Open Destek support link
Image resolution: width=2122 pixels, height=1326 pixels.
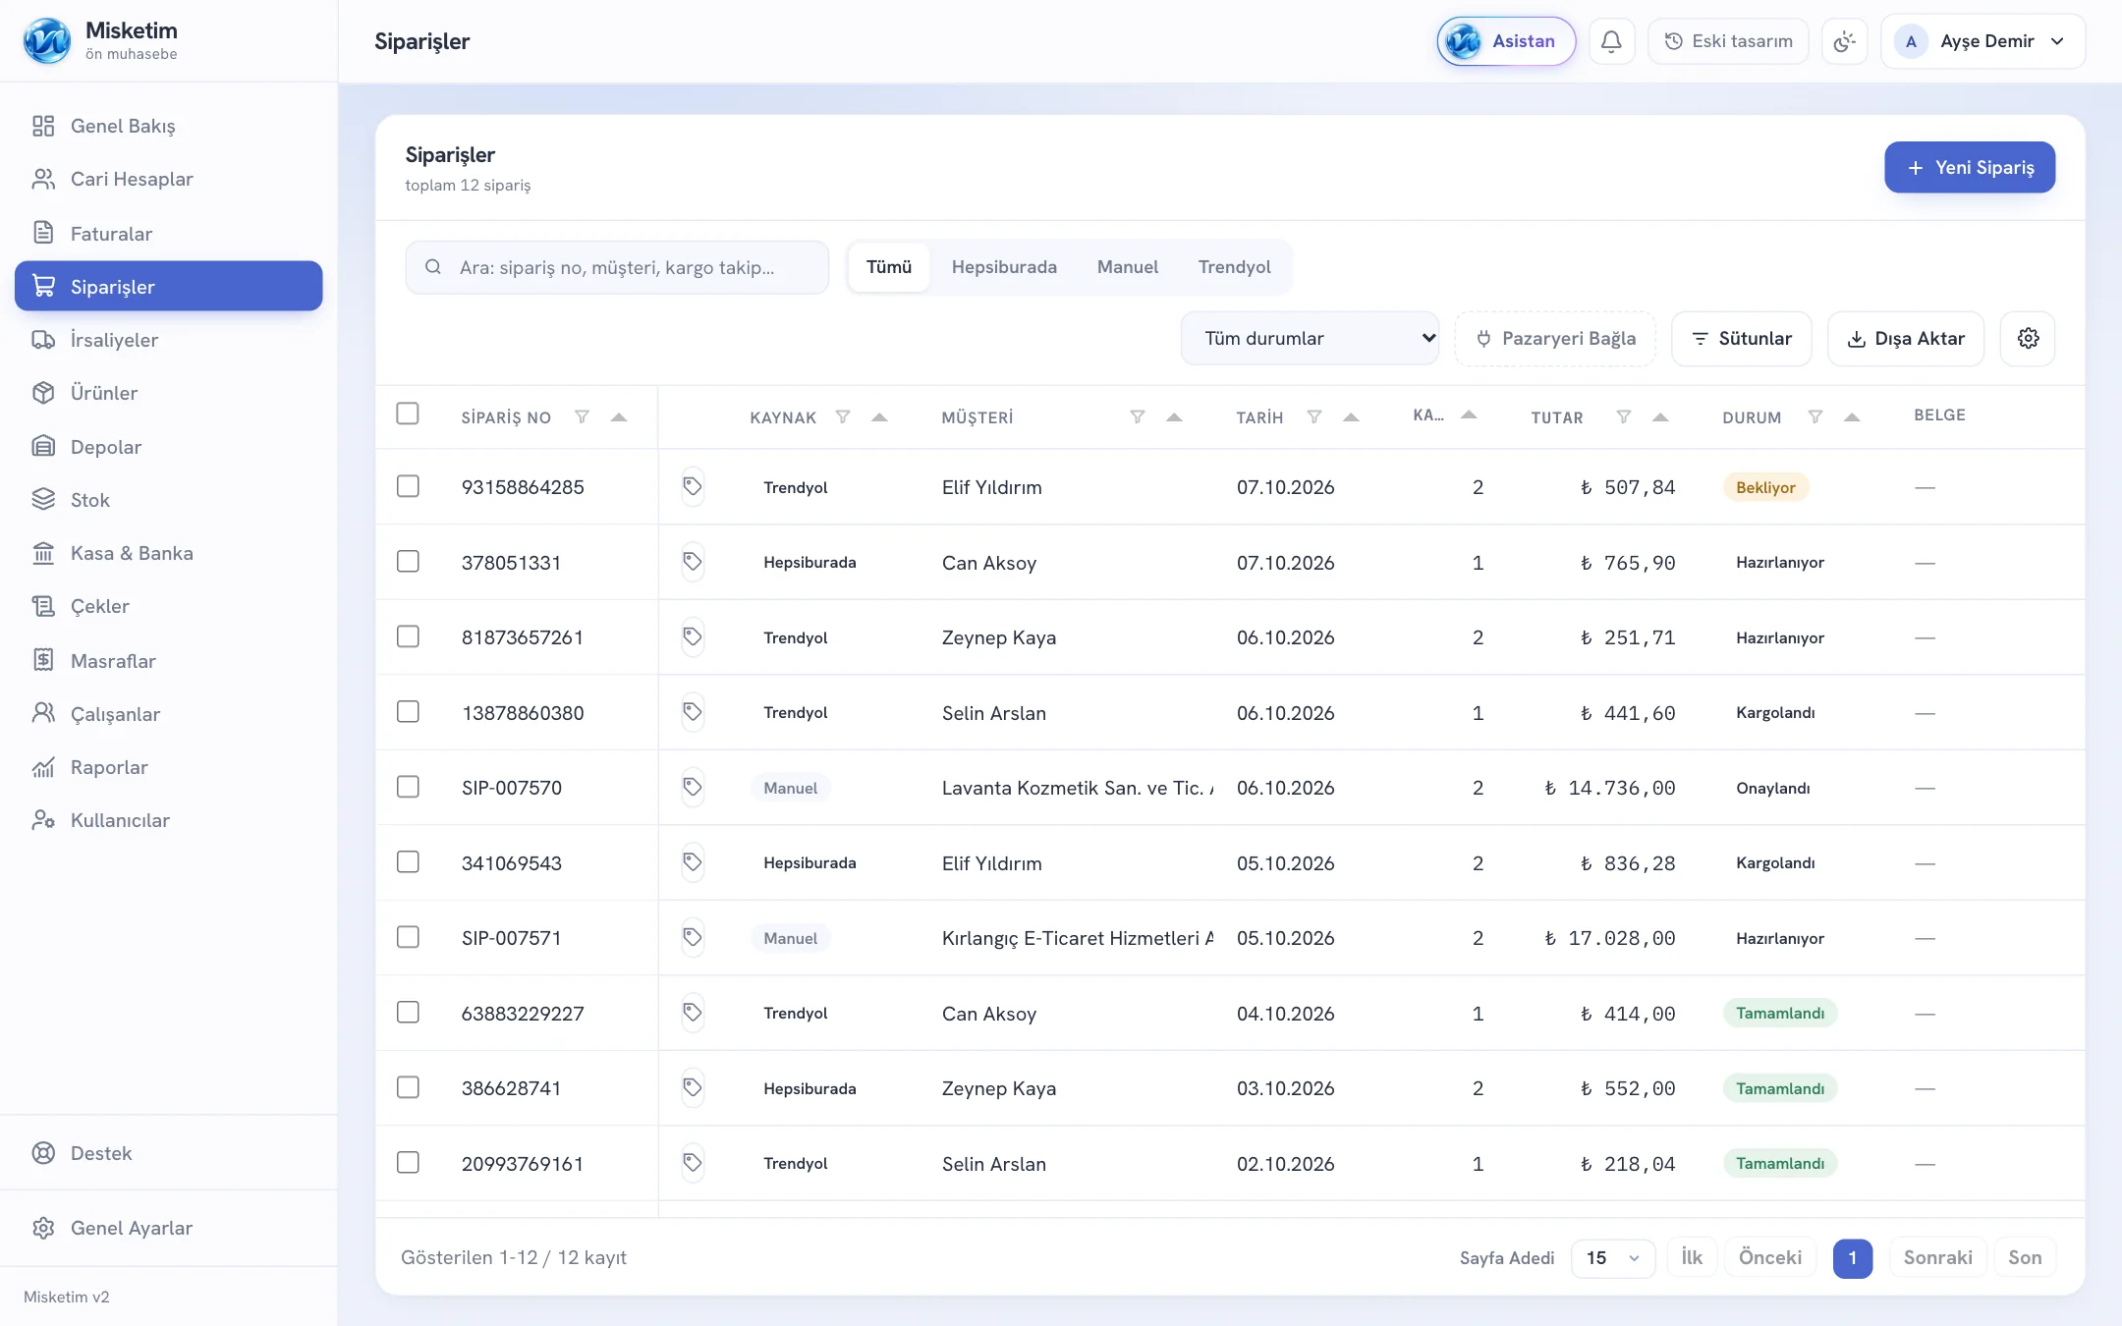[169, 1153]
